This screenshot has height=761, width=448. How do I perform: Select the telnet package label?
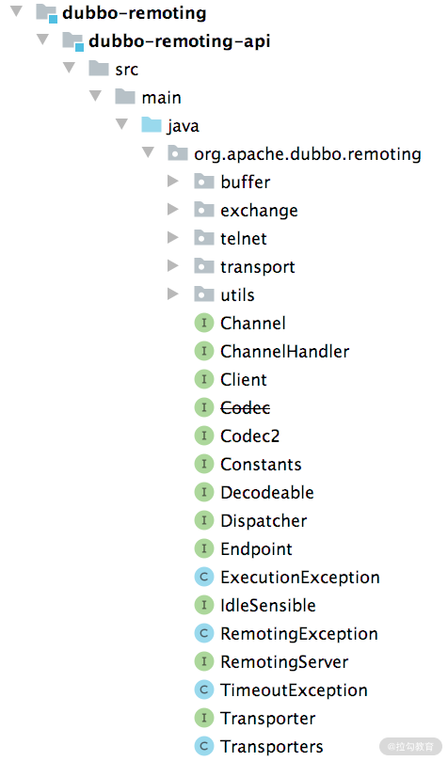(244, 238)
